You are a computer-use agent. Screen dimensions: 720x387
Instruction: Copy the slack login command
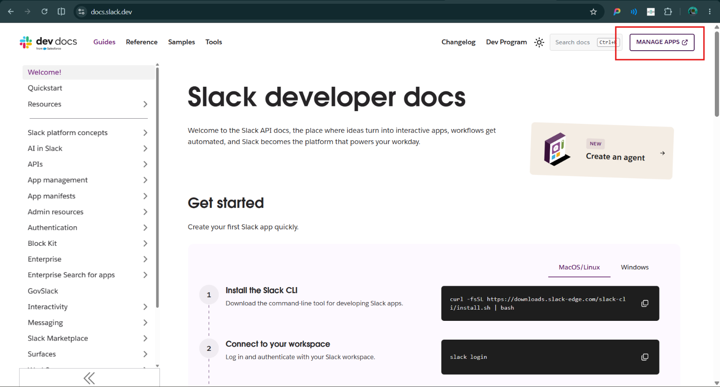pyautogui.click(x=645, y=357)
